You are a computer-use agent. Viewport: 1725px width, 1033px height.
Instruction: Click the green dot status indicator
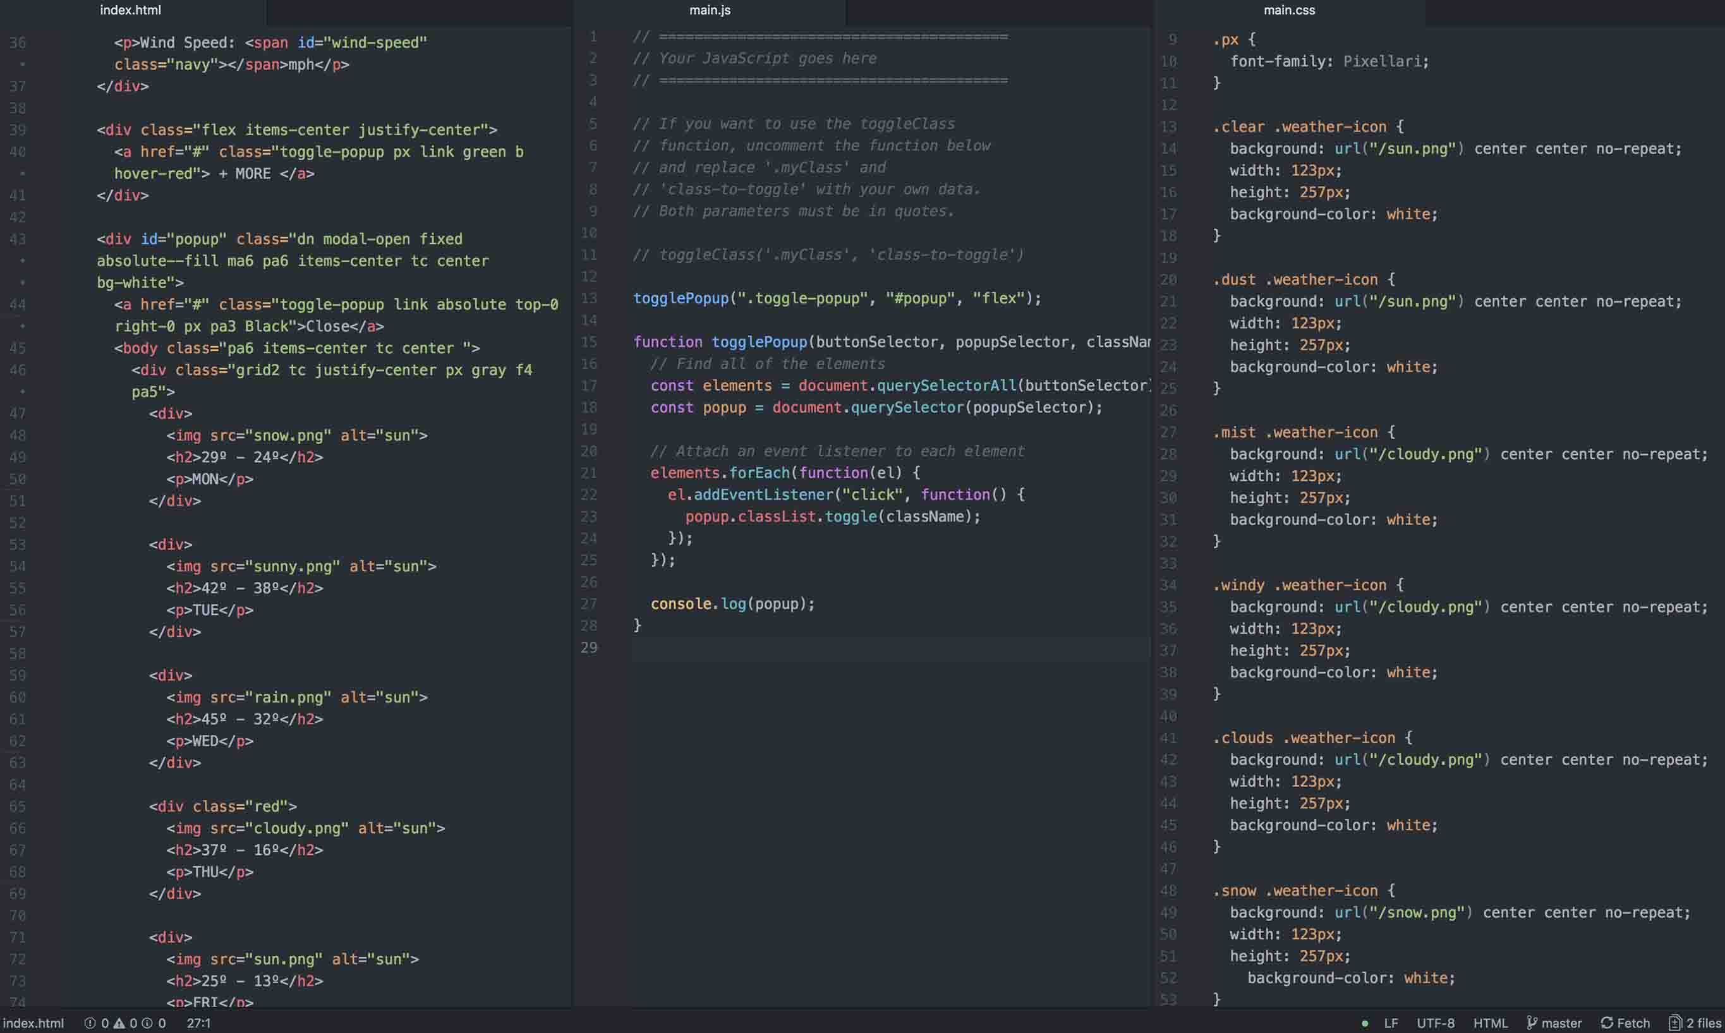coord(1364,1024)
